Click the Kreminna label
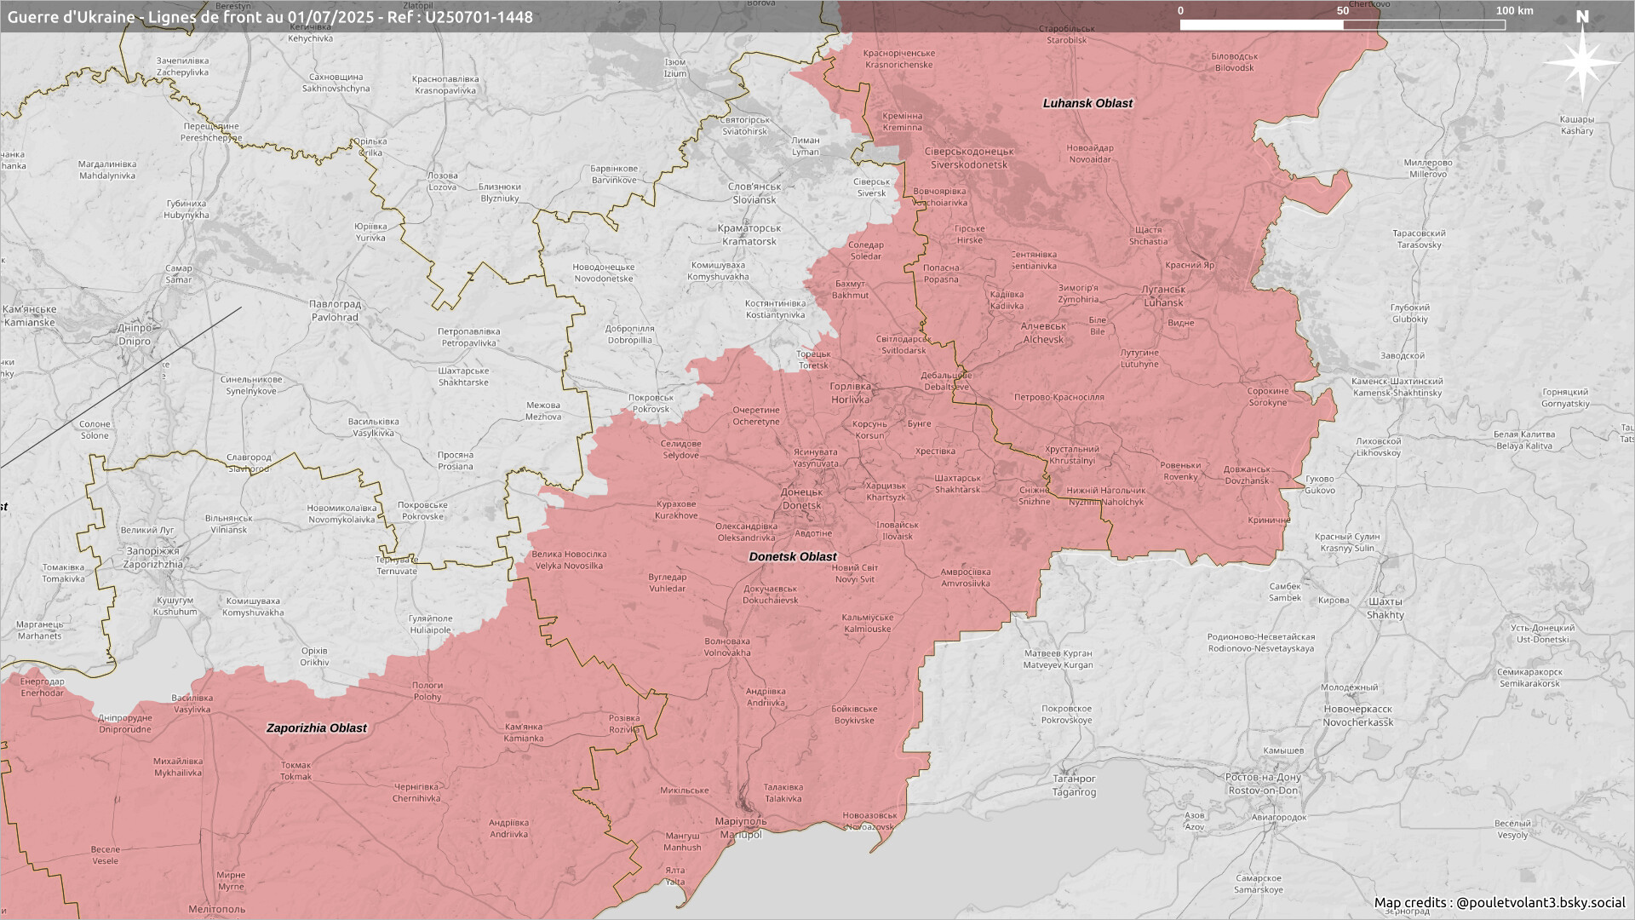 pyautogui.click(x=903, y=122)
